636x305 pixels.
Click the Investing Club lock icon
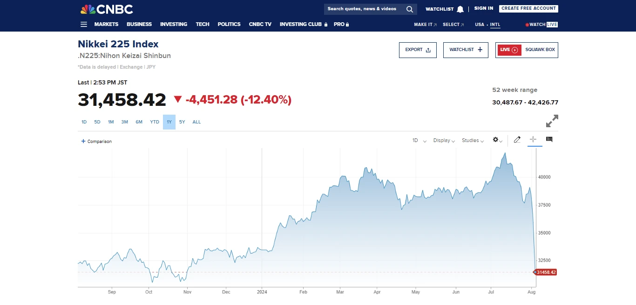(x=326, y=24)
